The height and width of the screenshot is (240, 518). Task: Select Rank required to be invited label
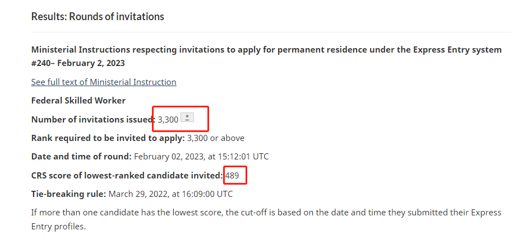pyautogui.click(x=108, y=138)
